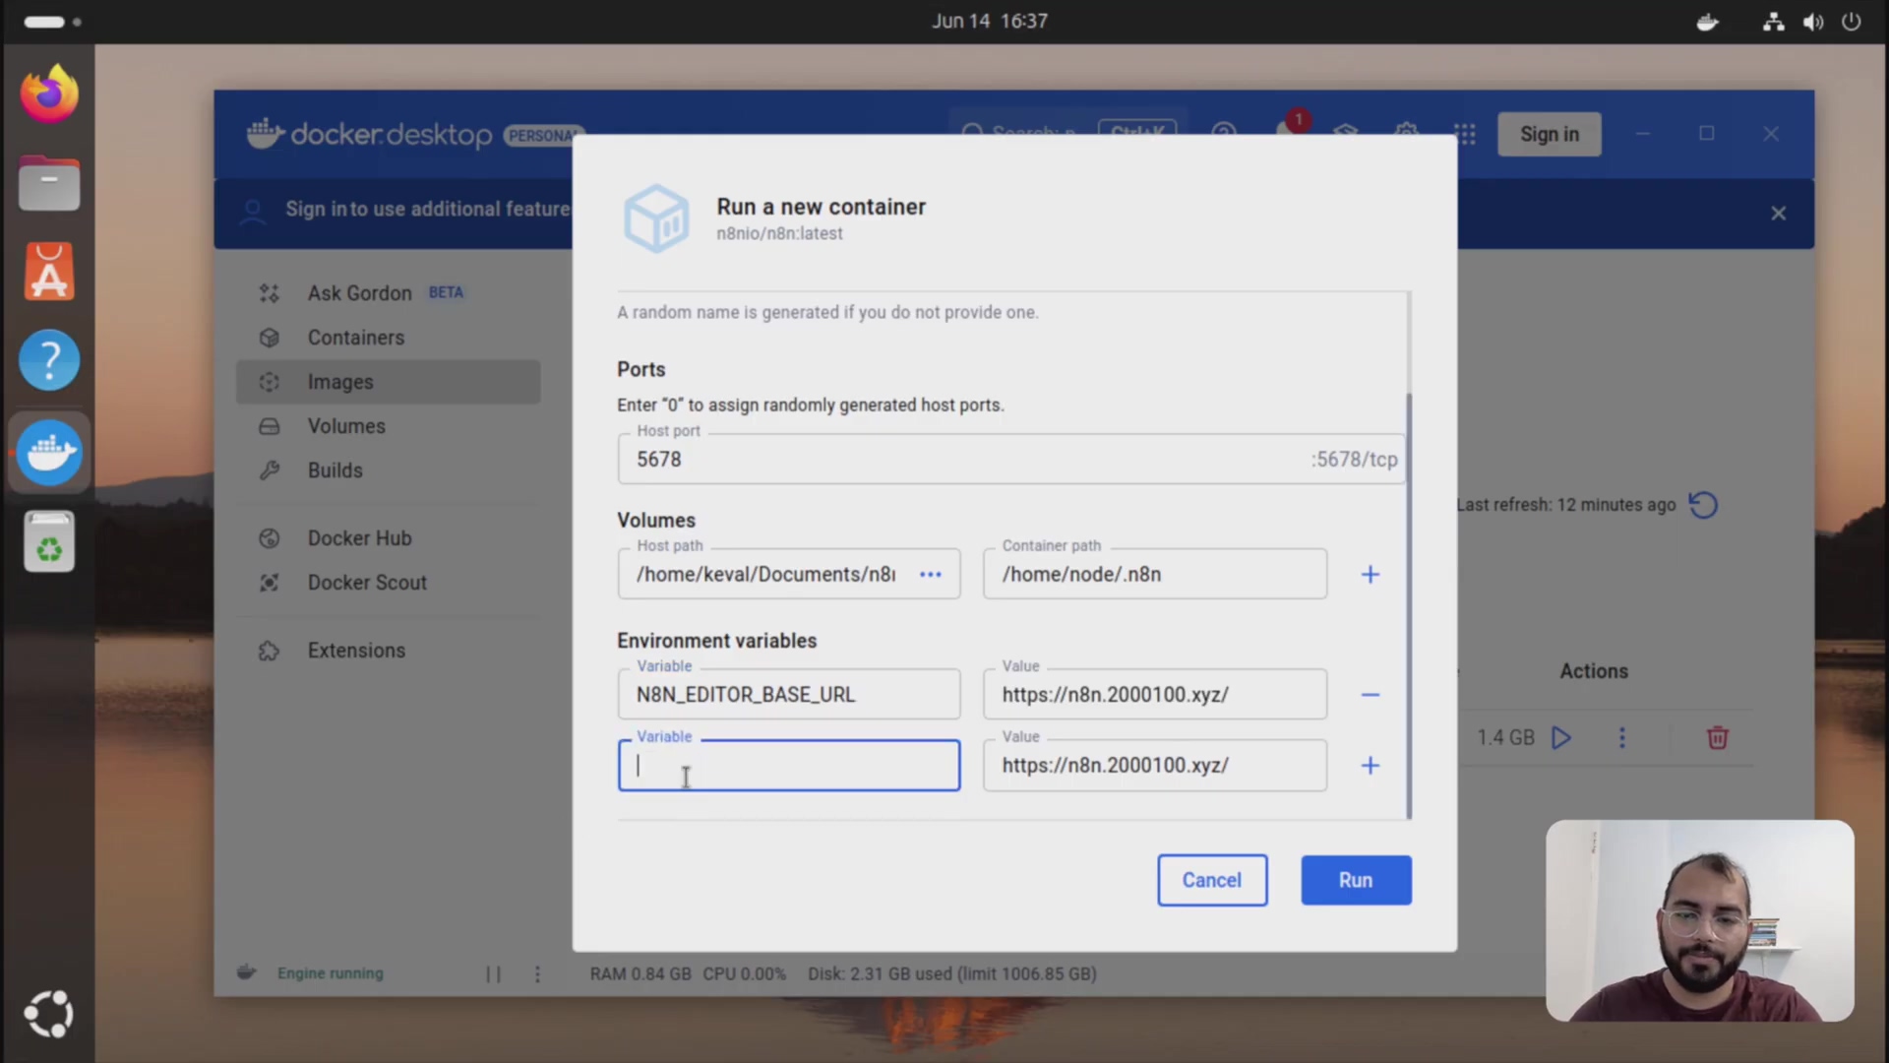Browse for host path with dots icon
1889x1063 pixels.
(x=930, y=574)
